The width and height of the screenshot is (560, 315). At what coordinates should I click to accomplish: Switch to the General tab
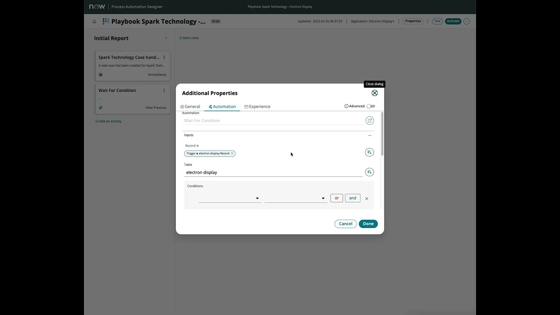coord(190,106)
